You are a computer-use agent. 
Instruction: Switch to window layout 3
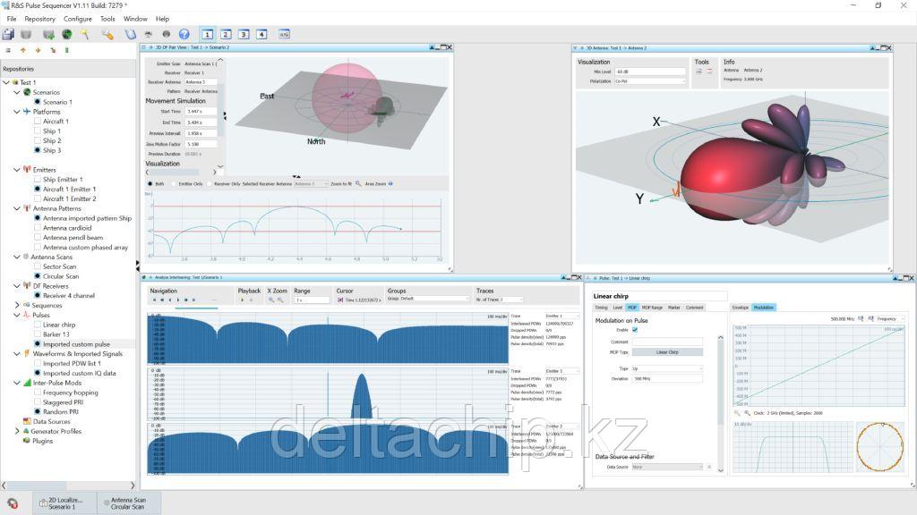point(244,35)
